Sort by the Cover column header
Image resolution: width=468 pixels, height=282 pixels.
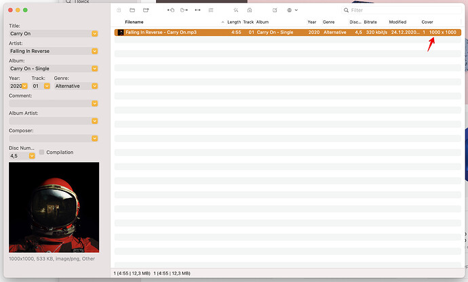[427, 22]
